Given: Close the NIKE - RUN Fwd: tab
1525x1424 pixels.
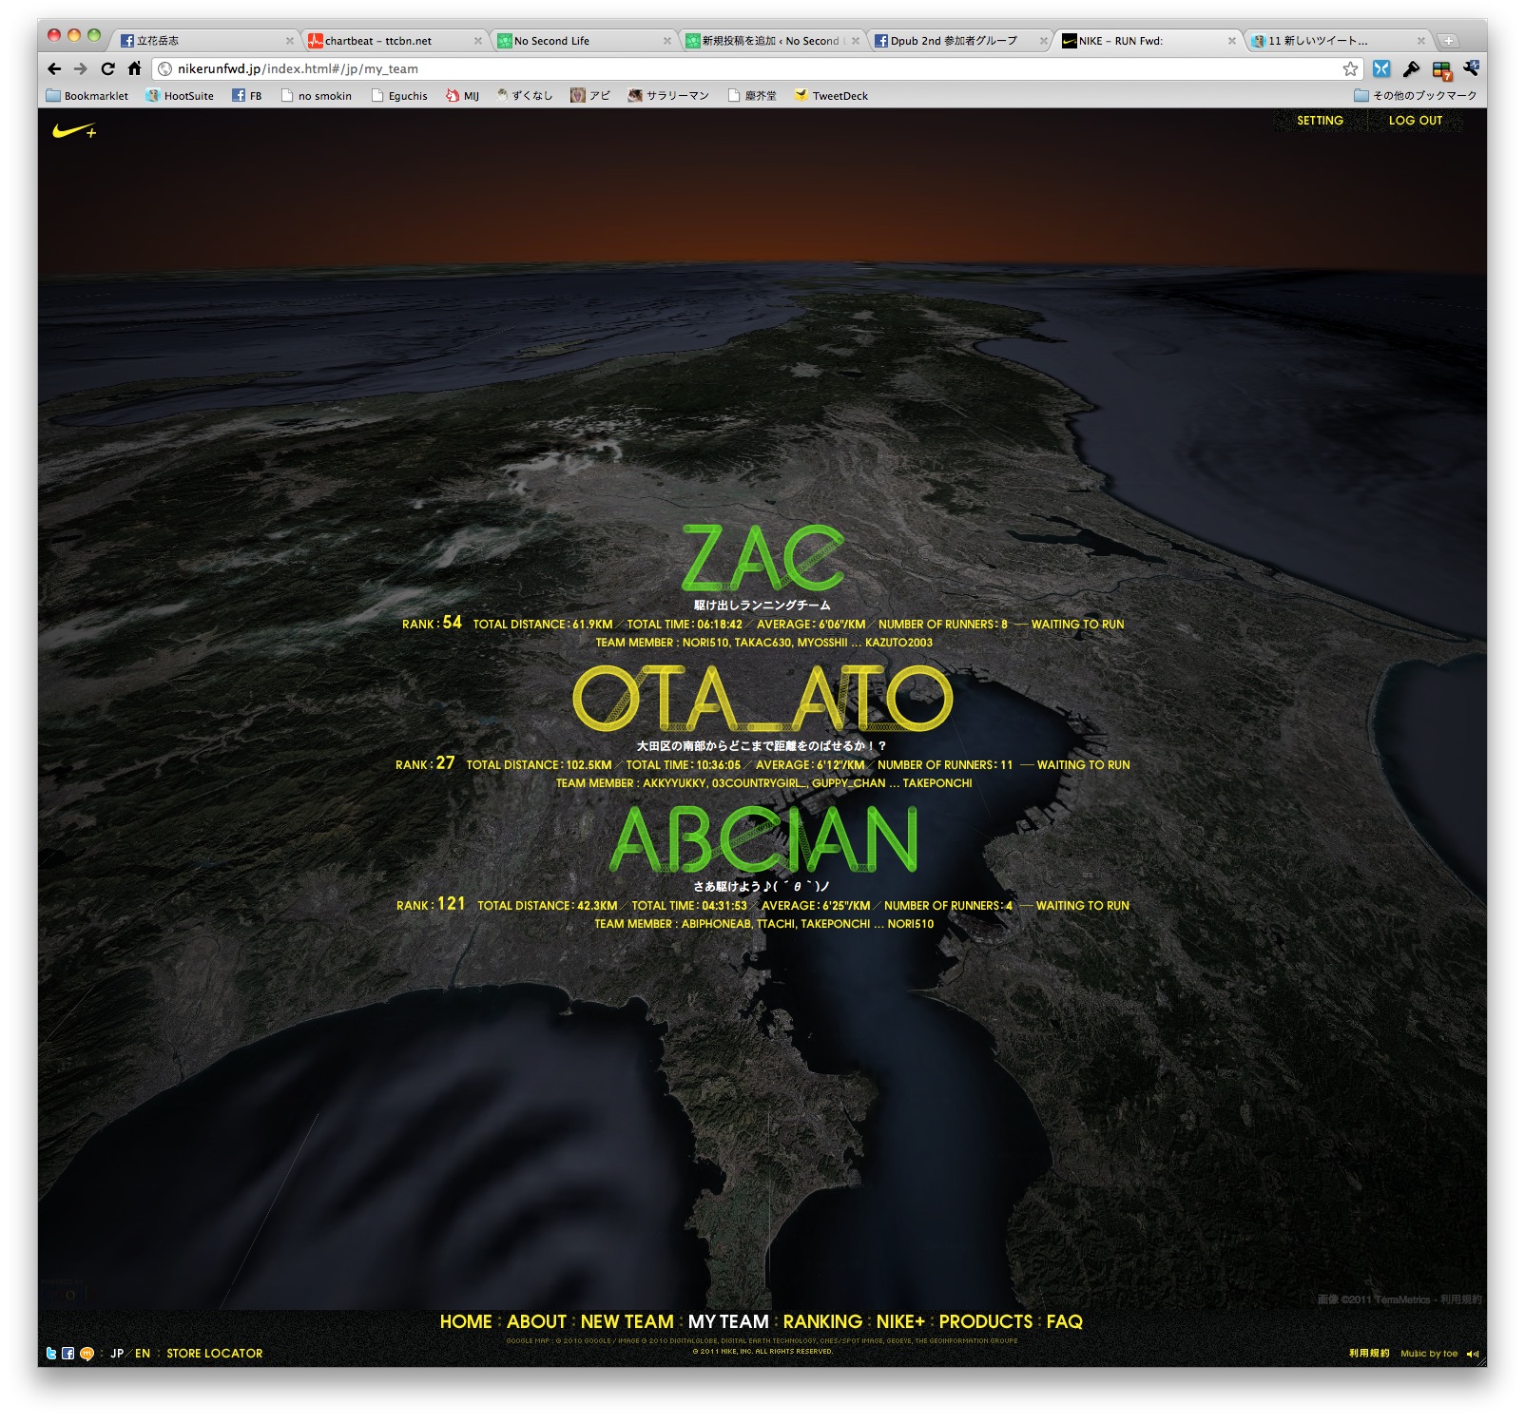Looking at the screenshot, I should (x=1232, y=41).
